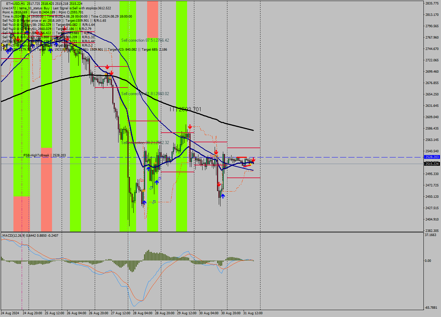
Task: Click the '26 Aug 20:00' time label
Action: coord(99,313)
